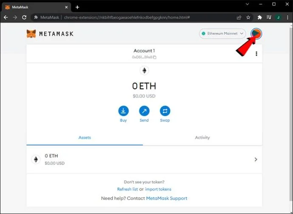Image resolution: width=293 pixels, height=214 pixels.
Task: Click the Buy label
Action: (123, 120)
